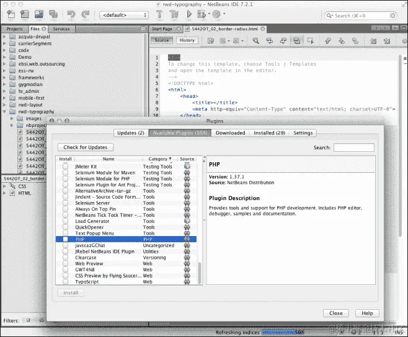Viewport: 408px width, 337px height.
Task: Click the Run Project play icon
Action: [189, 15]
